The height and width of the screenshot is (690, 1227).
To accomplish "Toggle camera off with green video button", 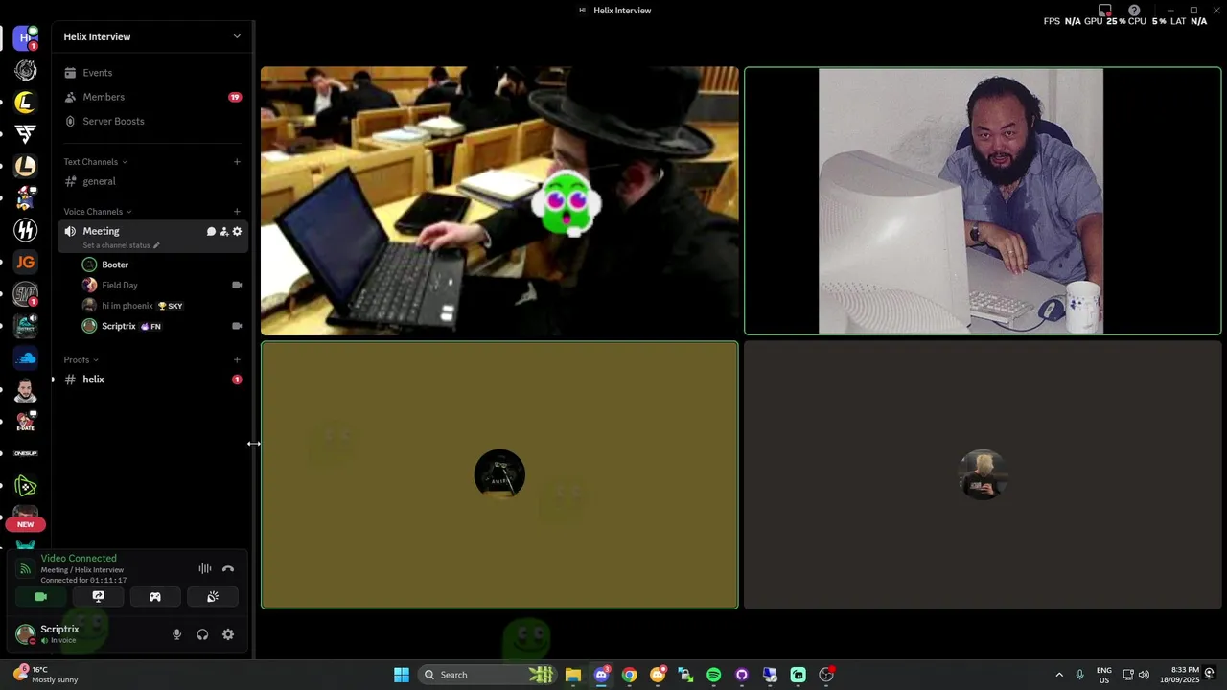I will pyautogui.click(x=40, y=597).
